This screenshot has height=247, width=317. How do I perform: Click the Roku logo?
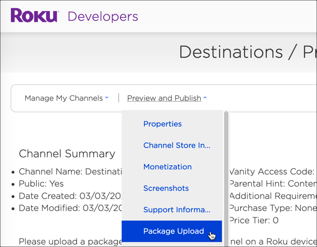pyautogui.click(x=34, y=16)
